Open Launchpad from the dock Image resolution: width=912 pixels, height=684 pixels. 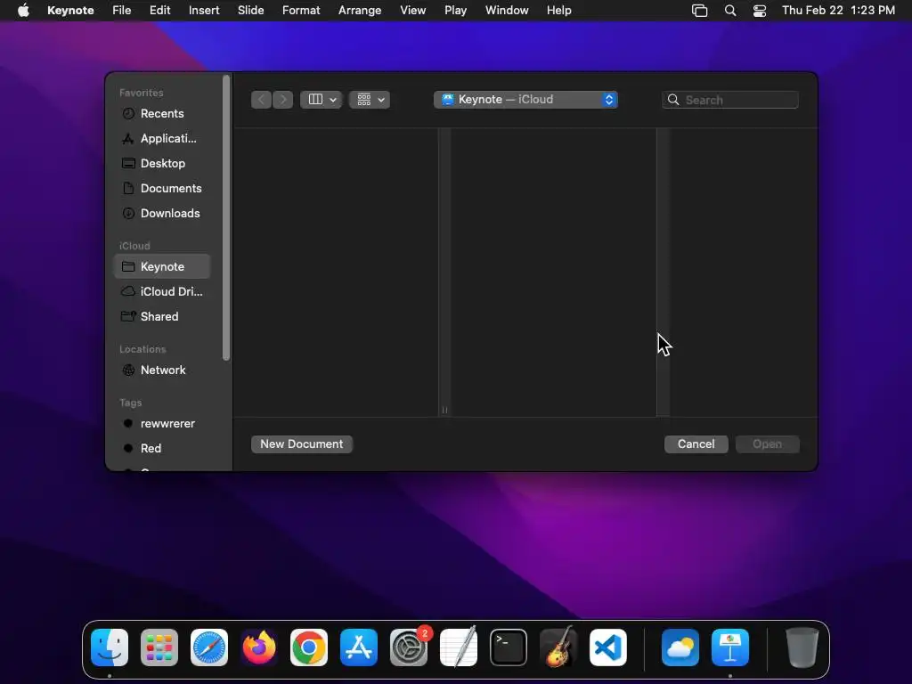coord(159,647)
